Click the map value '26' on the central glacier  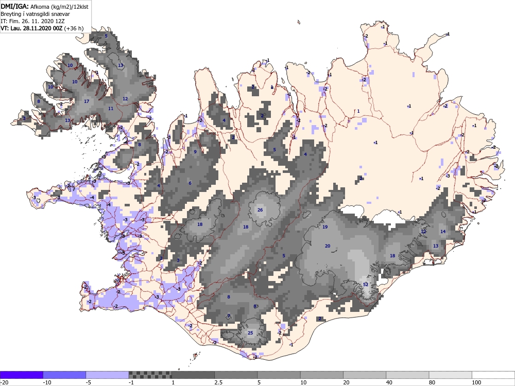pyautogui.click(x=260, y=210)
